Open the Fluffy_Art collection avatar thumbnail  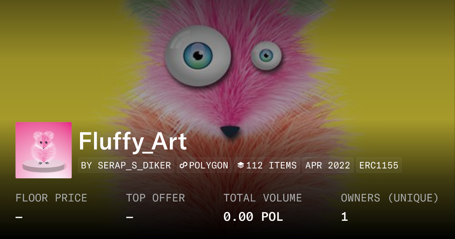coord(44,150)
